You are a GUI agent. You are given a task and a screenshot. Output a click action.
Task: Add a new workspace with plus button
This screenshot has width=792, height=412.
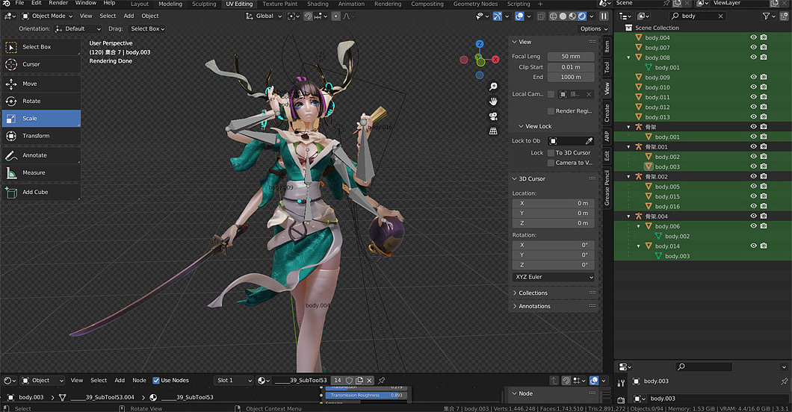[540, 4]
